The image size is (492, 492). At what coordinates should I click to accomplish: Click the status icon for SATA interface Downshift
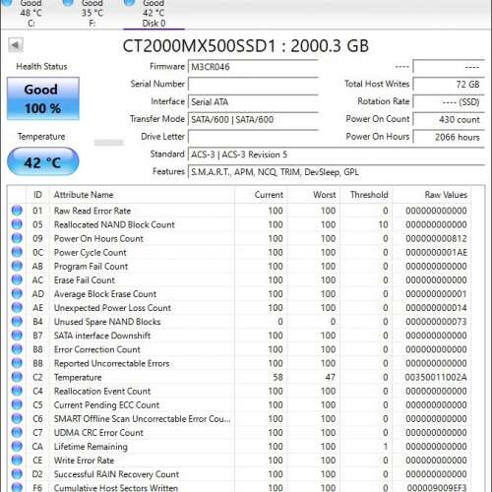coord(17,336)
